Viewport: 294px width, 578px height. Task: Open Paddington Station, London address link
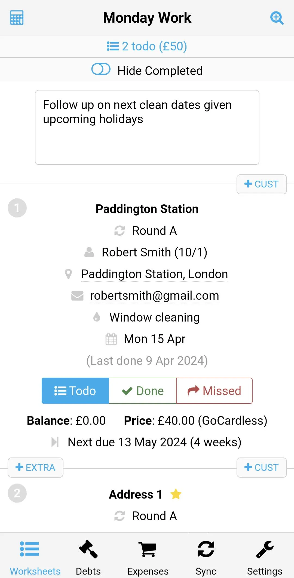tap(154, 274)
